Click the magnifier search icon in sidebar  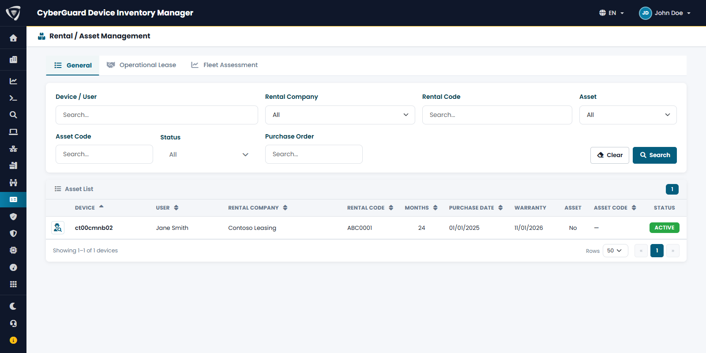point(13,115)
